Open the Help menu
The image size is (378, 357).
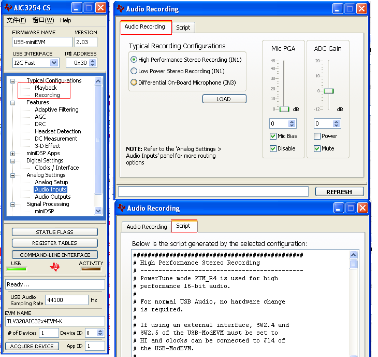tap(66, 20)
